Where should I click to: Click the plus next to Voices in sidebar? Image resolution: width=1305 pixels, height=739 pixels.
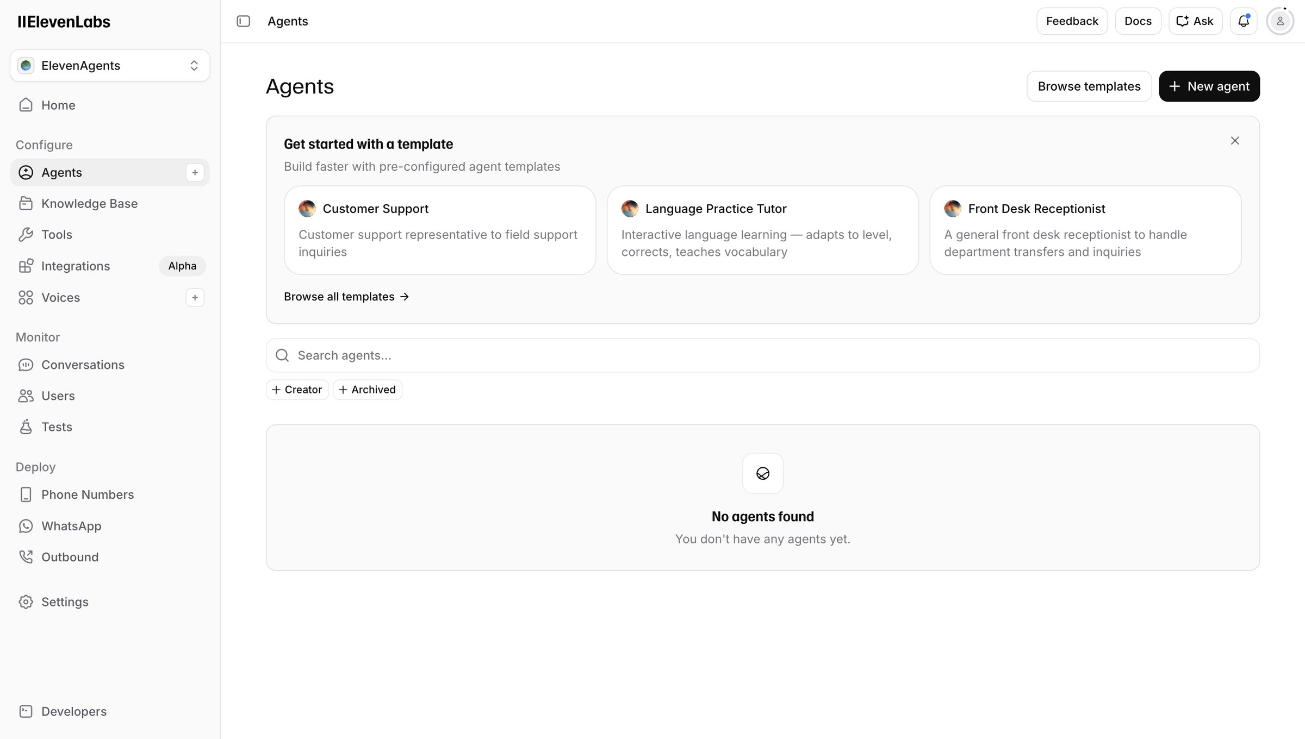(195, 297)
